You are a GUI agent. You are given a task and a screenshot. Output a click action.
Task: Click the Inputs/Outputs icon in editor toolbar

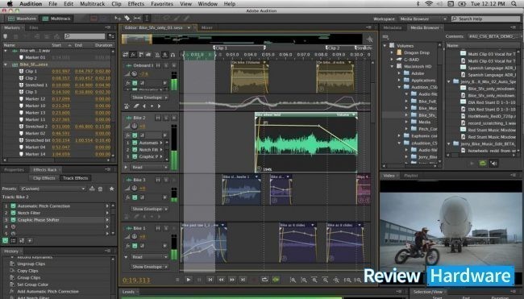pyautogui.click(x=126, y=55)
